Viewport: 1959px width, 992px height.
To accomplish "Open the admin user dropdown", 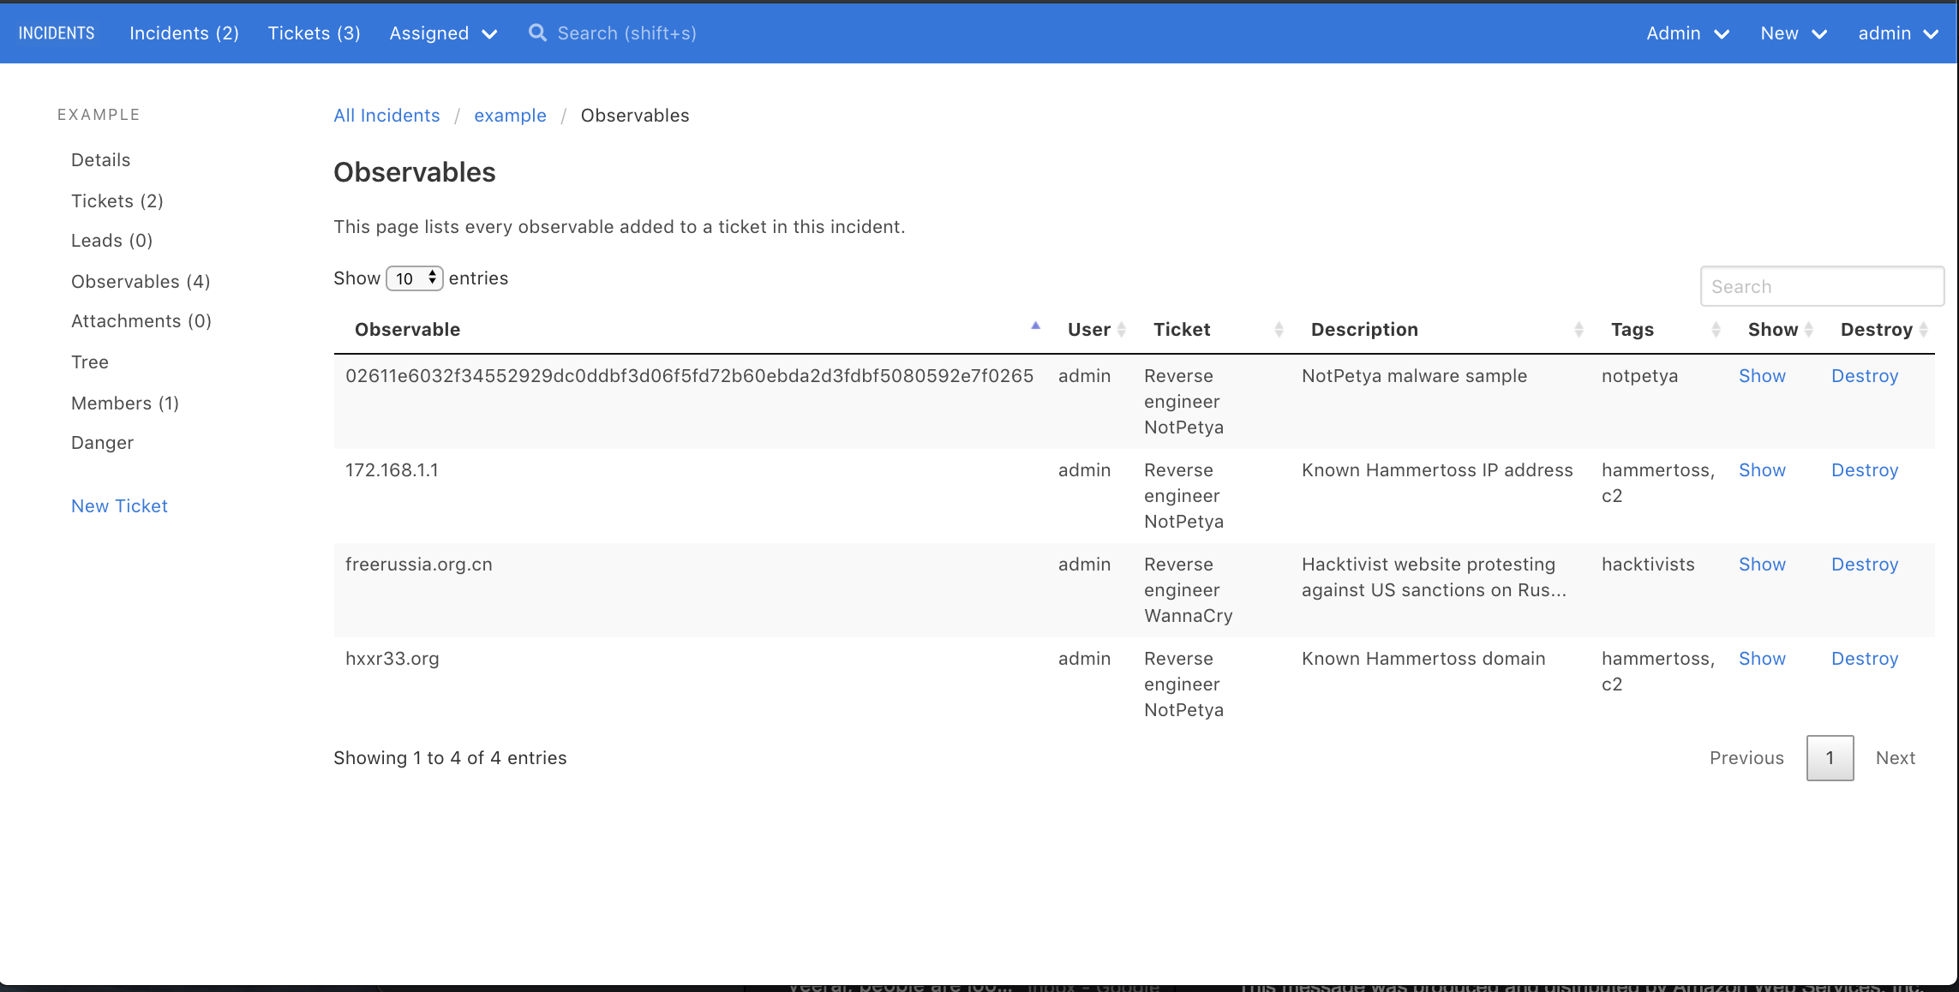I will tap(1898, 33).
